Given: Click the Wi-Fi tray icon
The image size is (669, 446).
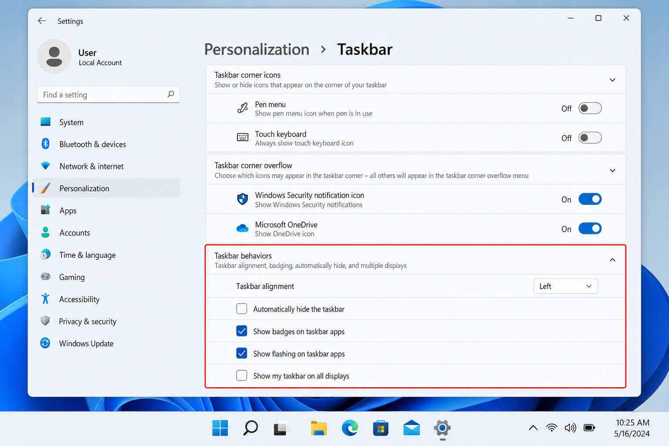Looking at the screenshot, I should click(552, 428).
